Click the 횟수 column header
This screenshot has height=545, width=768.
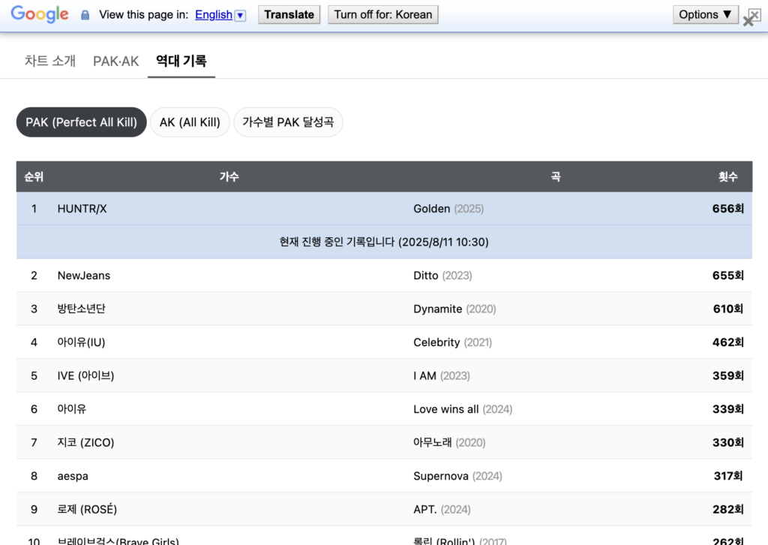pos(727,176)
